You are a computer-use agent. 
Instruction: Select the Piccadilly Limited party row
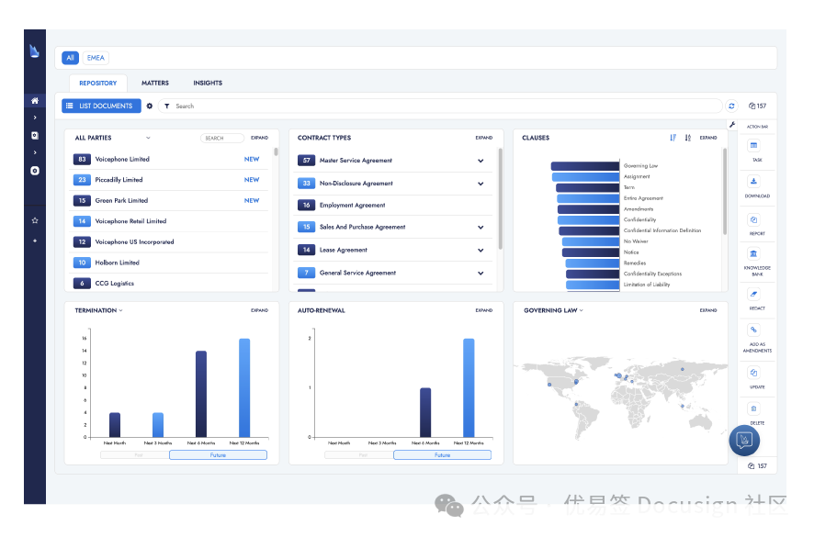click(169, 180)
